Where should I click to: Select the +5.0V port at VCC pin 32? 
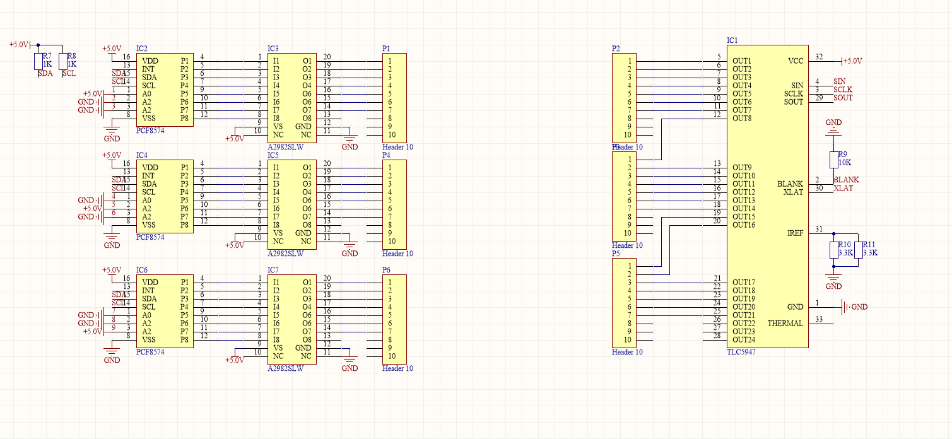(852, 61)
